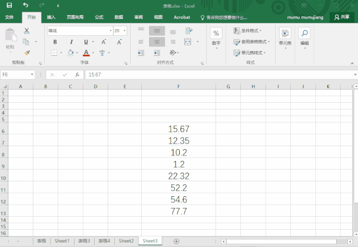Open 条件格式 conditional formatting
Screen dimensions: 358x247
[x=248, y=31]
